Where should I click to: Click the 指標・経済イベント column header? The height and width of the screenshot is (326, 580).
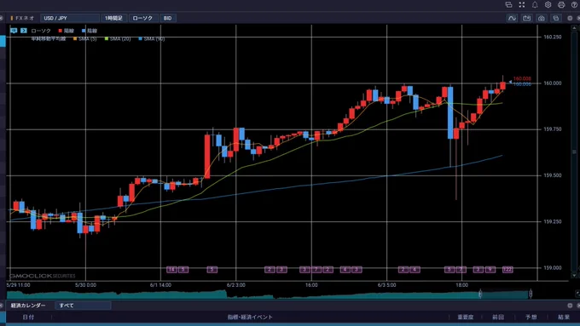coord(250,317)
